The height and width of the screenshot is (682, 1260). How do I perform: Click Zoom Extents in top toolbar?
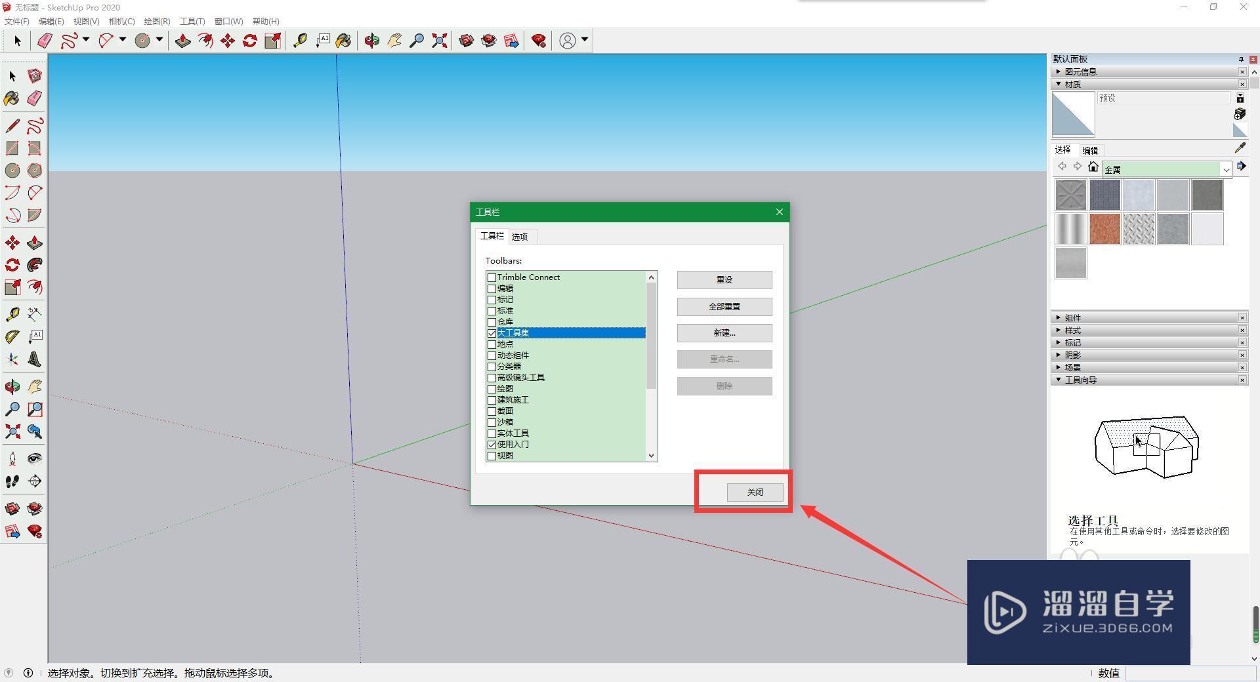[439, 41]
